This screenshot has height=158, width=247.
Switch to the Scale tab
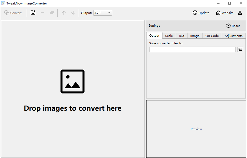tap(169, 36)
